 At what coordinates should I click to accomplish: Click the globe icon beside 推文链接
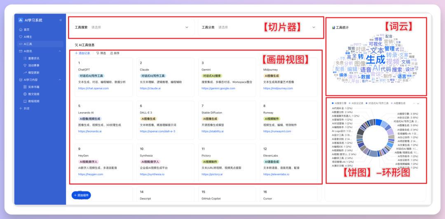coord(25,94)
